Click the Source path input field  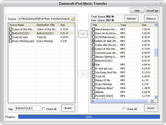pos(44,19)
